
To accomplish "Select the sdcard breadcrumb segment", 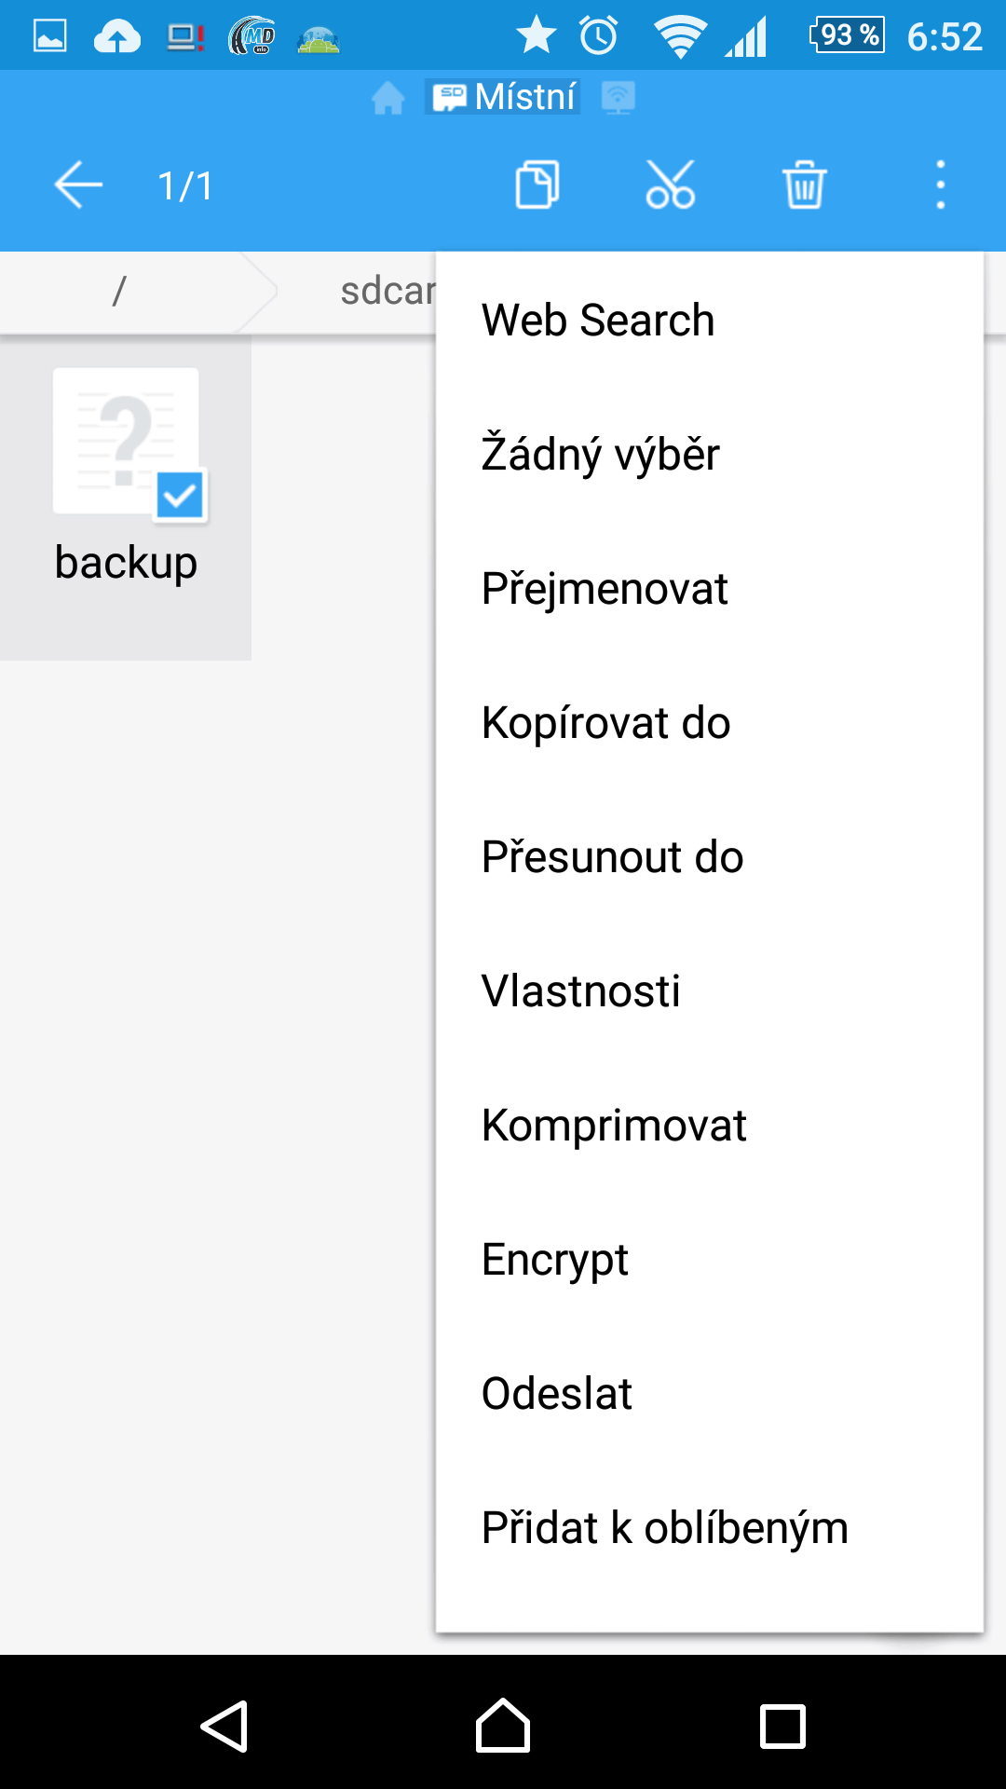I will click(387, 292).
